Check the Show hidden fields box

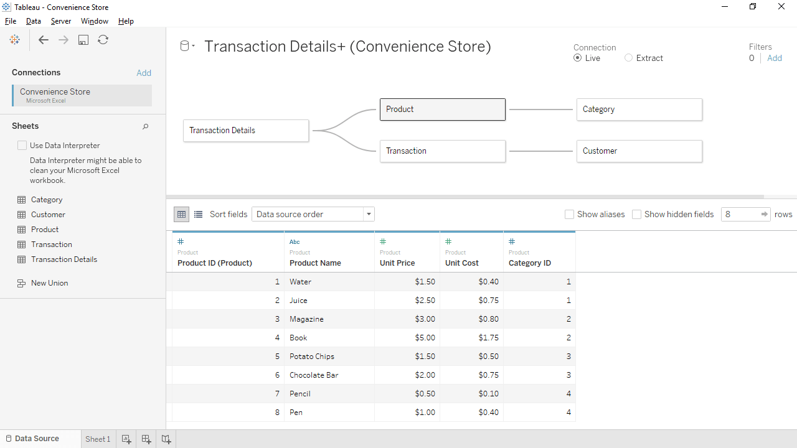[x=636, y=214]
